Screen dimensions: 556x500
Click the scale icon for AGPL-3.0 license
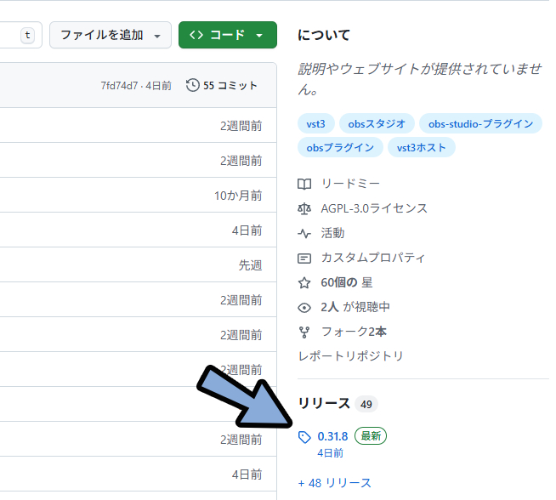click(305, 208)
